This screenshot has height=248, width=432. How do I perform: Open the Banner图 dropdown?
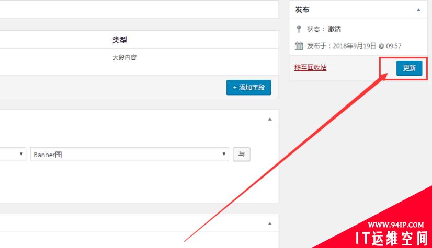[130, 154]
